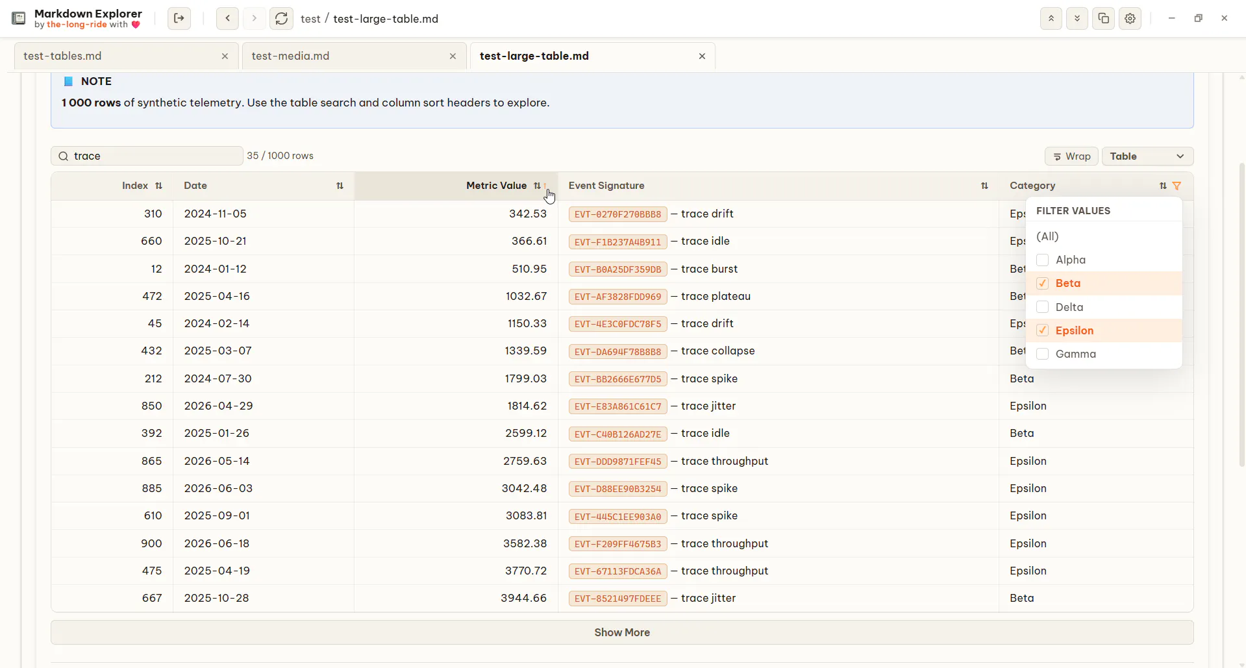Click the Date column header label
The image size is (1246, 668).
[x=195, y=186]
